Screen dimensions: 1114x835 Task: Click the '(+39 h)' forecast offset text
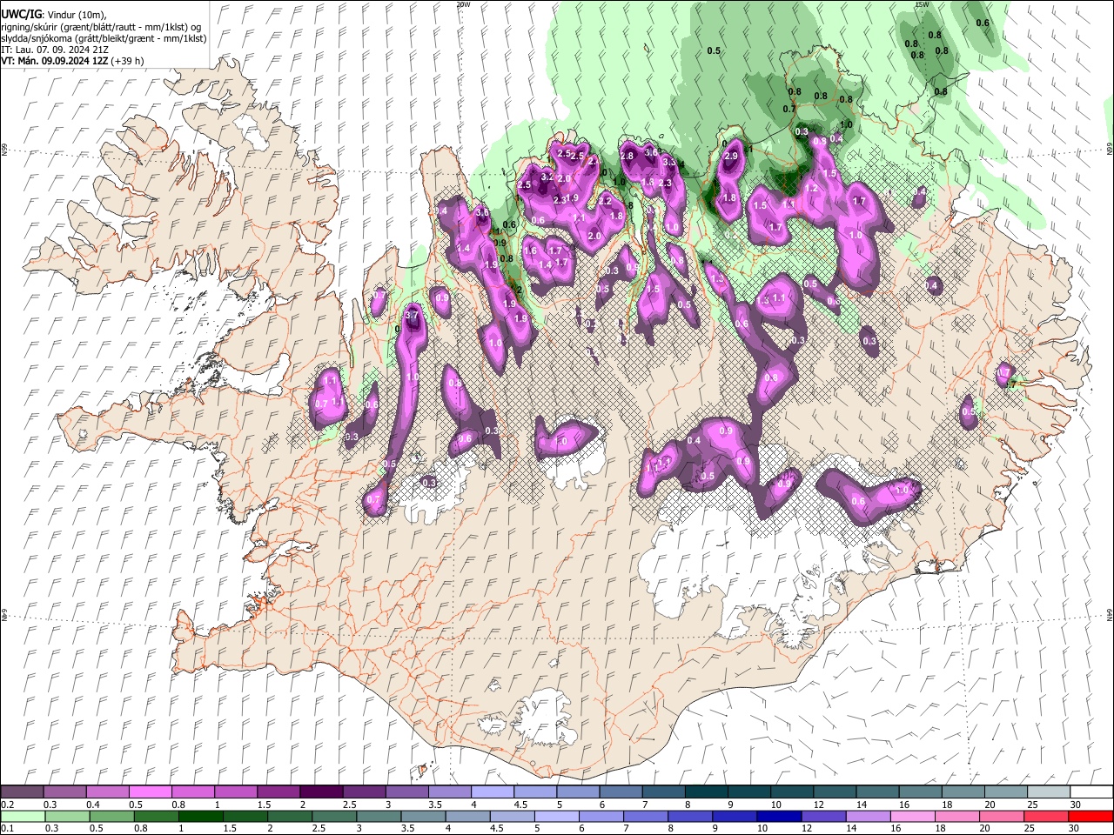click(128, 61)
